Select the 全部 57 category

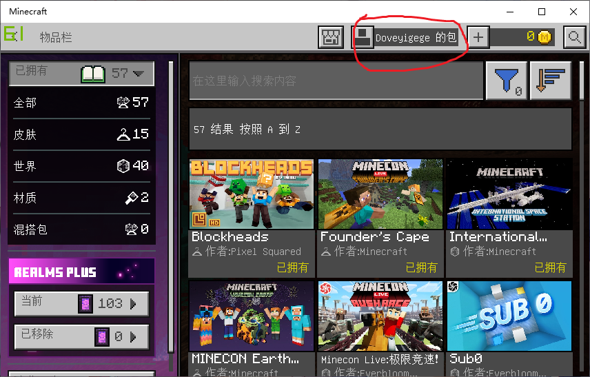tap(81, 102)
